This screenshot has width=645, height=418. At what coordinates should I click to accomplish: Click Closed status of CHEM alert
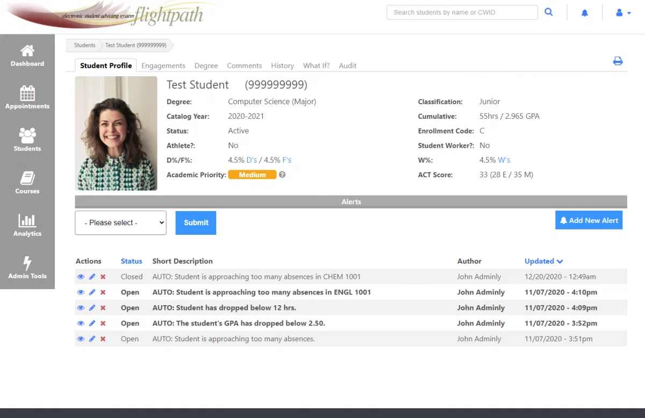[x=132, y=277]
